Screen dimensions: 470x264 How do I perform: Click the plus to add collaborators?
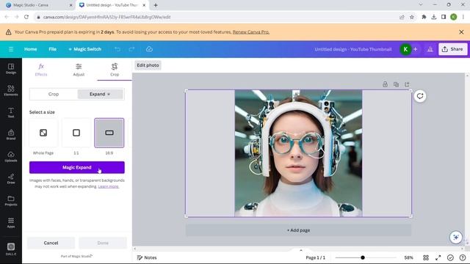click(x=415, y=49)
